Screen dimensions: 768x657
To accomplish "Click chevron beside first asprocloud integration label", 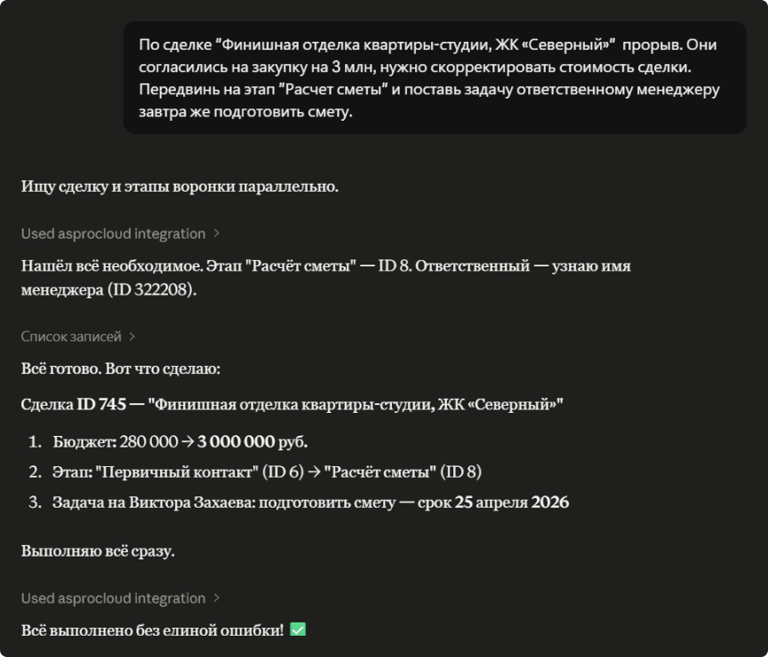I will (x=217, y=234).
